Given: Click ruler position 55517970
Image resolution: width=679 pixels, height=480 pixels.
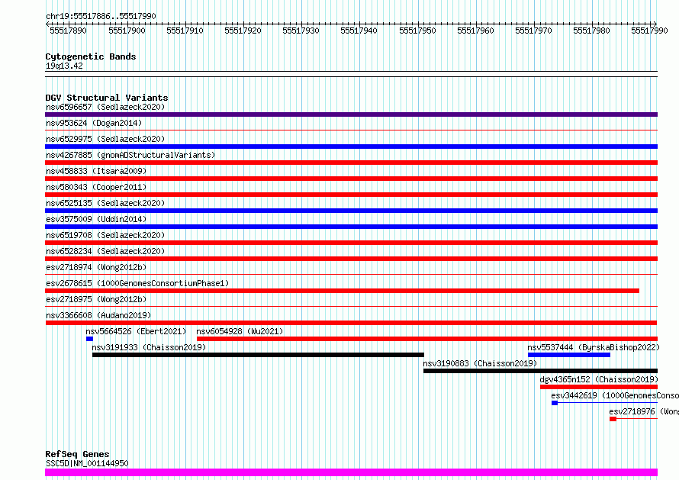Looking at the screenshot, I should click(533, 31).
